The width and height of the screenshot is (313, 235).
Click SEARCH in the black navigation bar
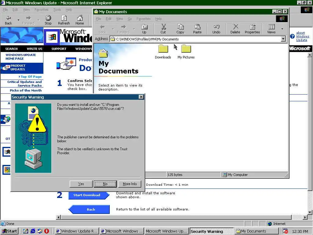point(11,49)
